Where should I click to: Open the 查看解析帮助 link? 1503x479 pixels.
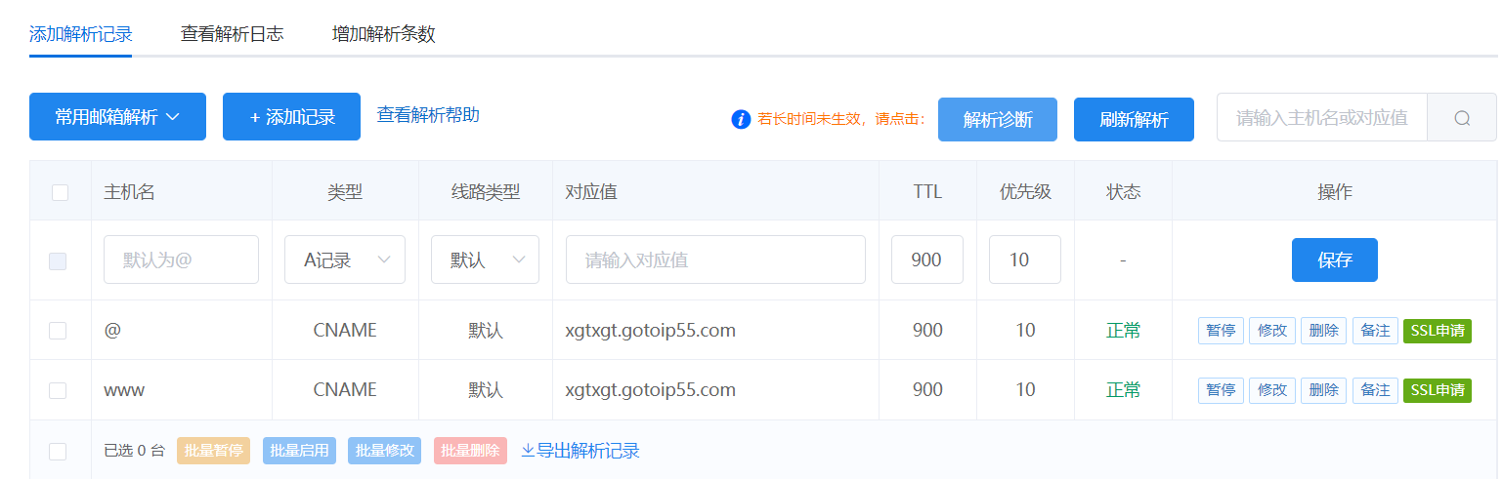[x=428, y=115]
